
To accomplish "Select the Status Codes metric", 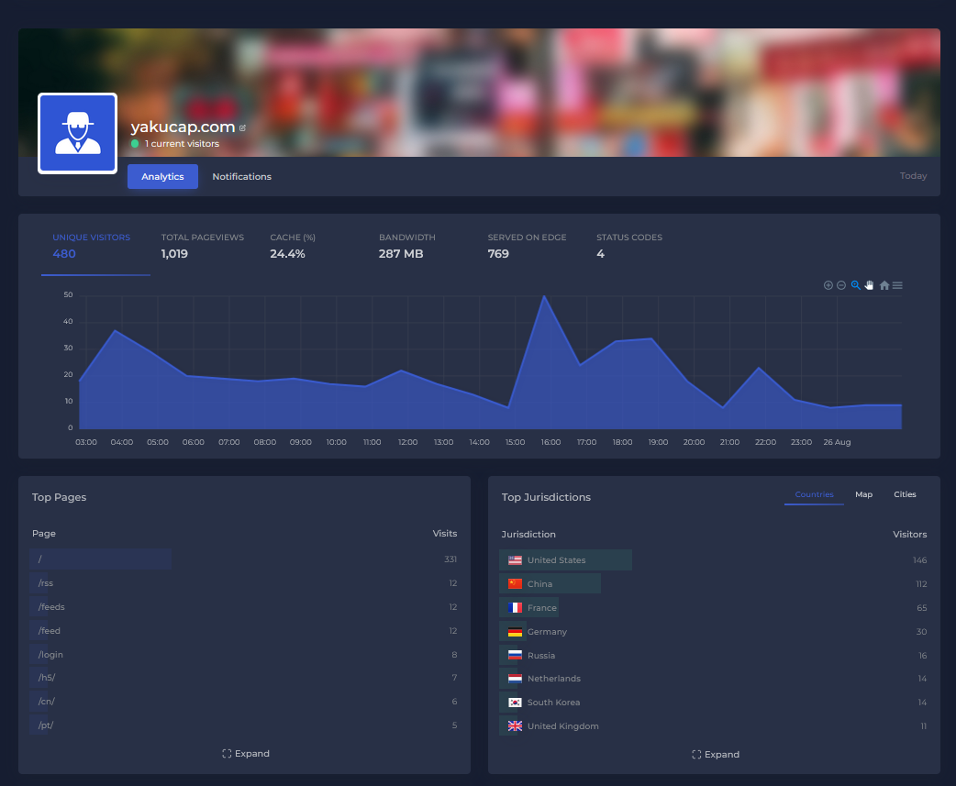I will tap(629, 246).
